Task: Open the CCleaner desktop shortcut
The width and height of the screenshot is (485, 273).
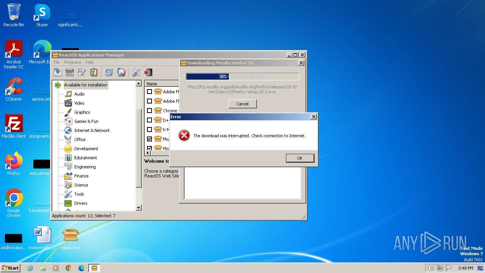Action: (x=14, y=89)
